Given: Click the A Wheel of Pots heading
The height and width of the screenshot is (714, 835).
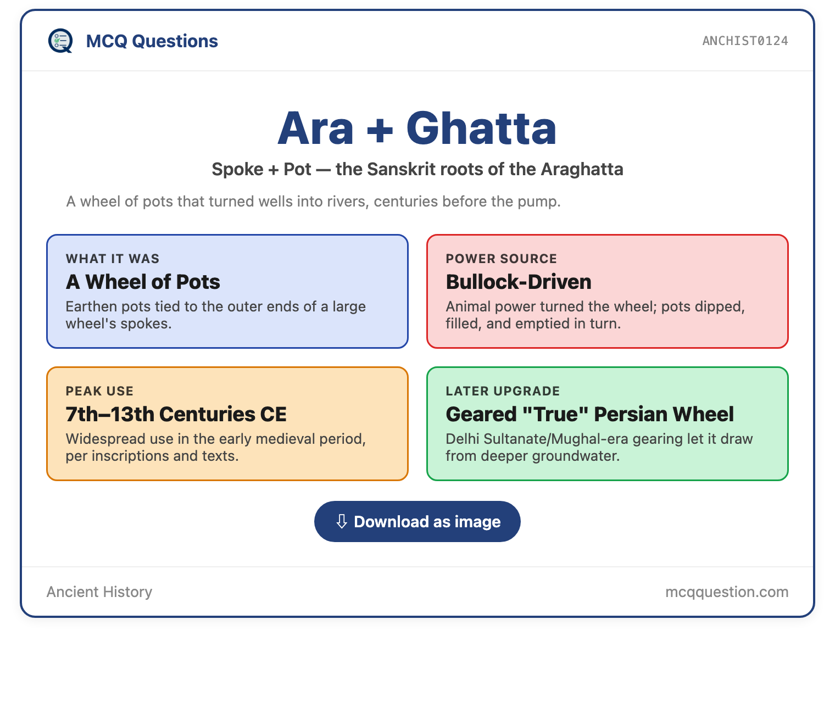Looking at the screenshot, I should (143, 282).
